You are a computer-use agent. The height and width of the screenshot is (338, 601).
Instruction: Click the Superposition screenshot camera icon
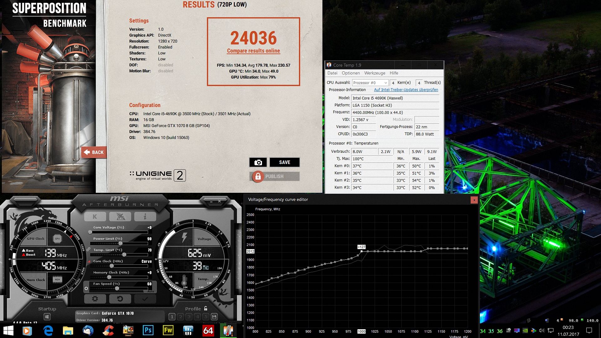(258, 162)
